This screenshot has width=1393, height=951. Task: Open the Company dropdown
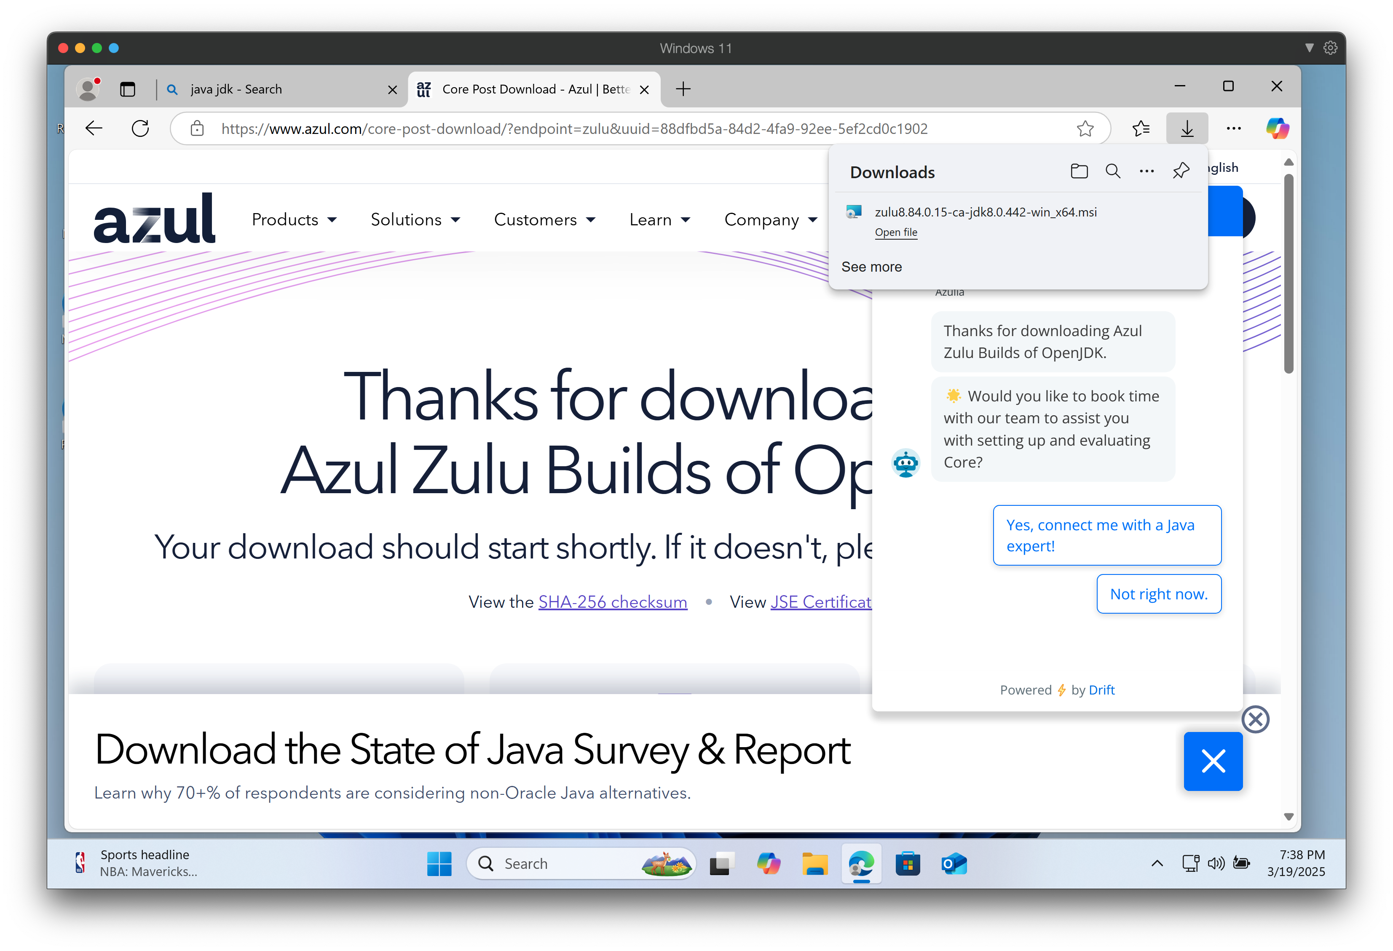[770, 219]
